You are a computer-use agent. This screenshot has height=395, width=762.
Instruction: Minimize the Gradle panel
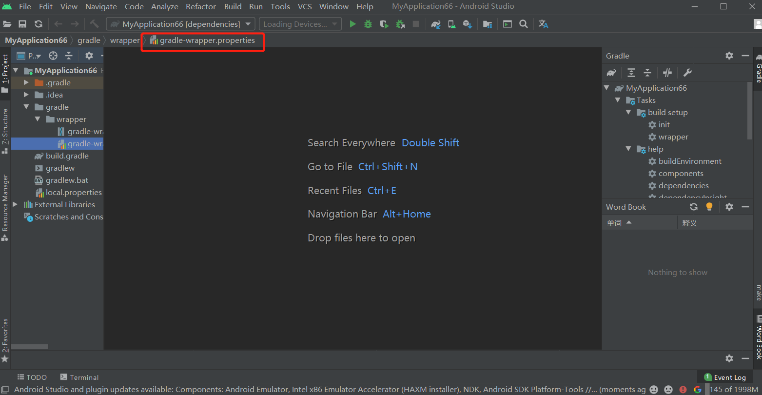(745, 56)
